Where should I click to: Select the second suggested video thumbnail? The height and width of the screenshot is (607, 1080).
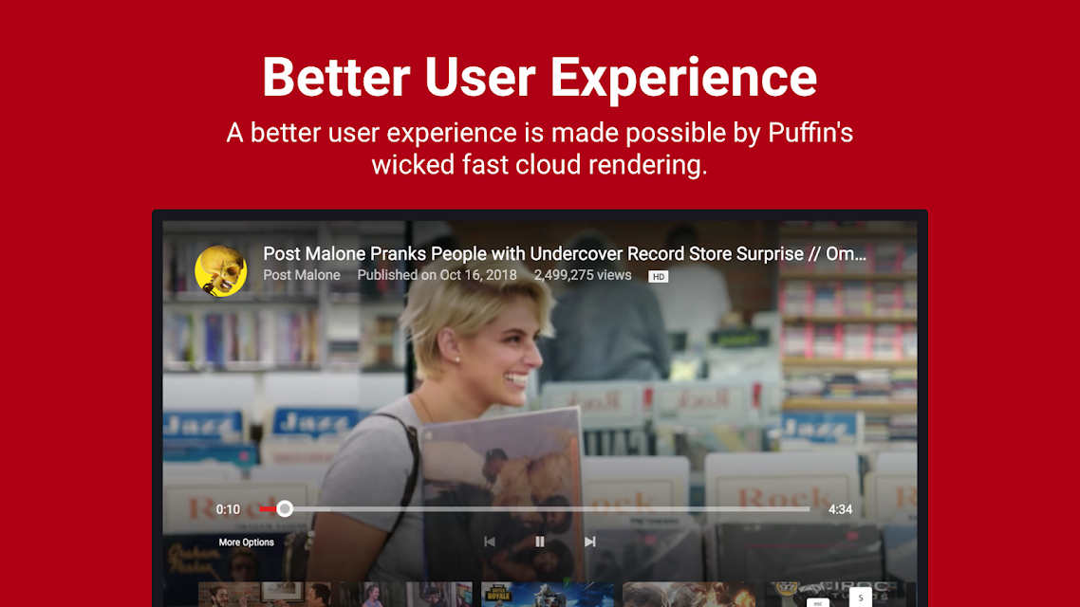(x=405, y=595)
